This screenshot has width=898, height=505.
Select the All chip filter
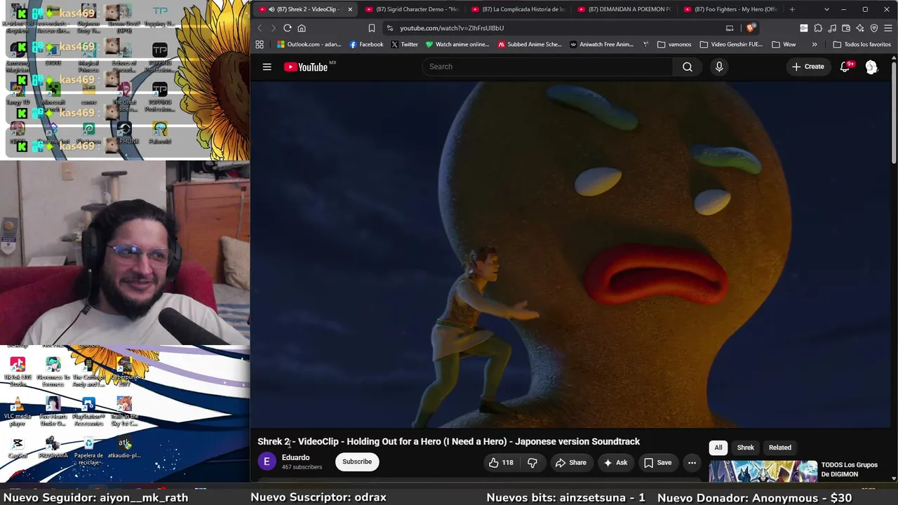tap(718, 447)
